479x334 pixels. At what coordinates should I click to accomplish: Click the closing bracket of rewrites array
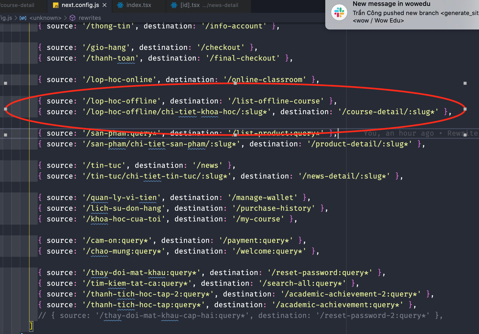coord(31,326)
